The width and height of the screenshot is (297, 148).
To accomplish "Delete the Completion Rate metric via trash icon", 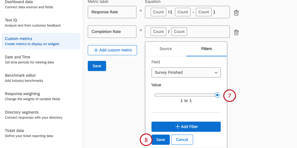I will (236, 32).
